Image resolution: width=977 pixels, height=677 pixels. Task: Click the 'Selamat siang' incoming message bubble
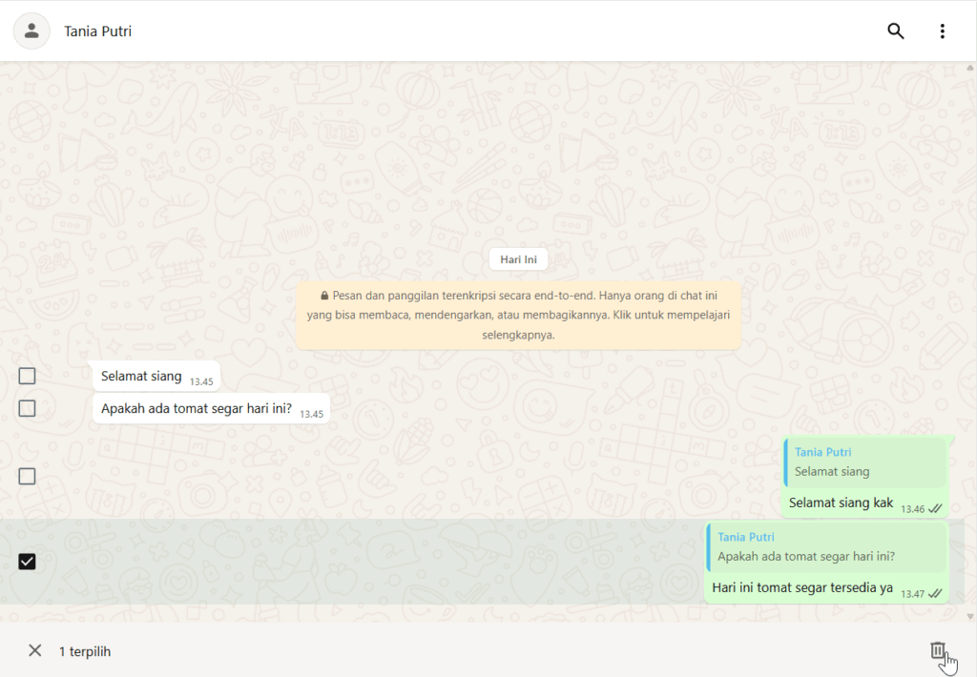click(x=145, y=377)
